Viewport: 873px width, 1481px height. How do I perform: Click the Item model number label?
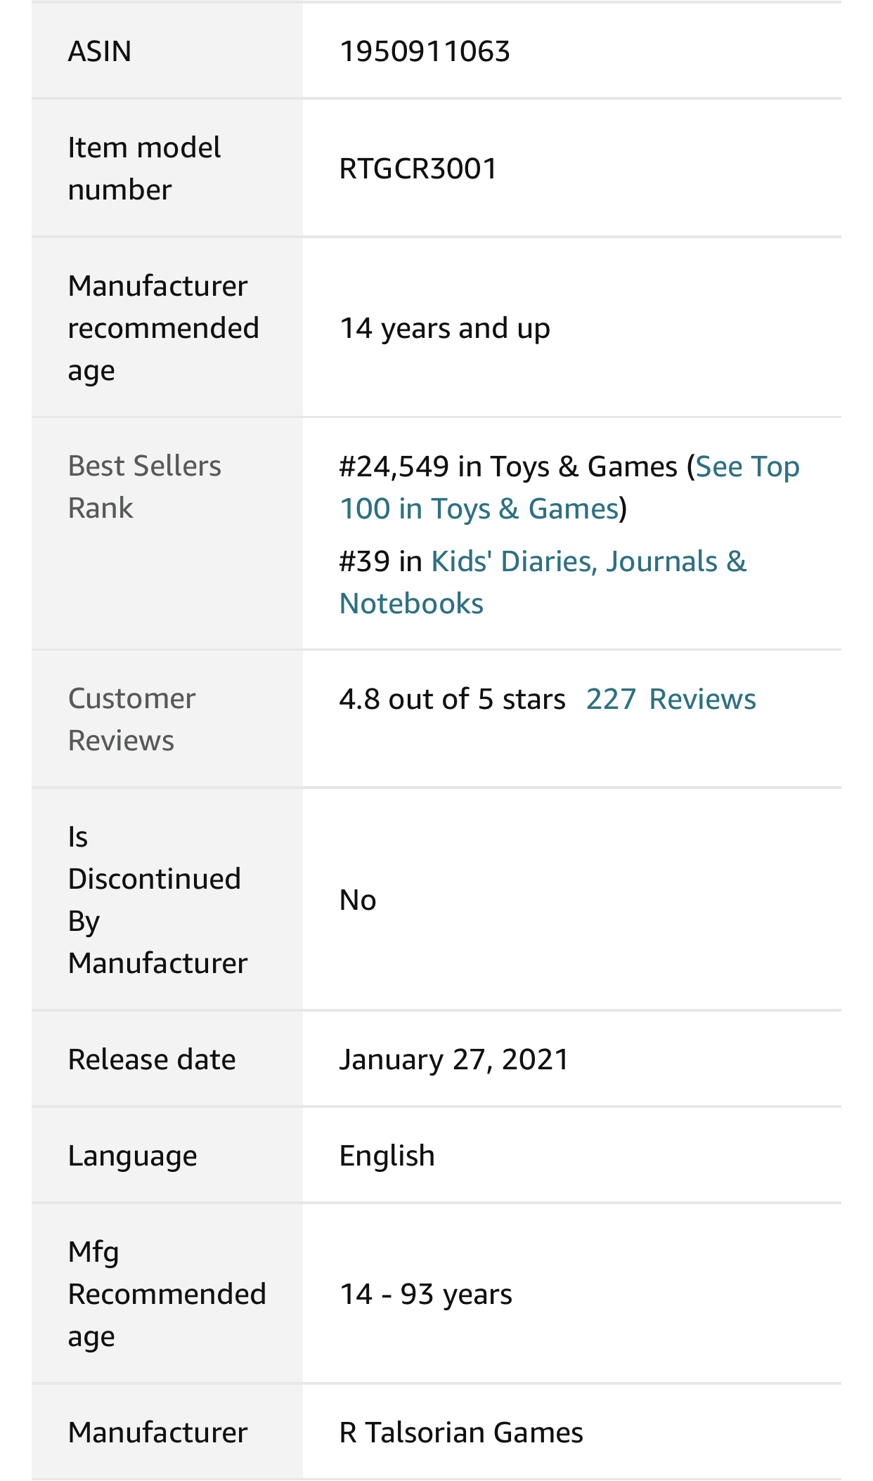144,169
